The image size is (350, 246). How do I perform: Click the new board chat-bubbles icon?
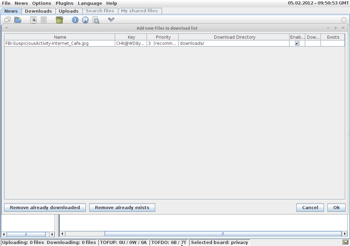[8, 20]
